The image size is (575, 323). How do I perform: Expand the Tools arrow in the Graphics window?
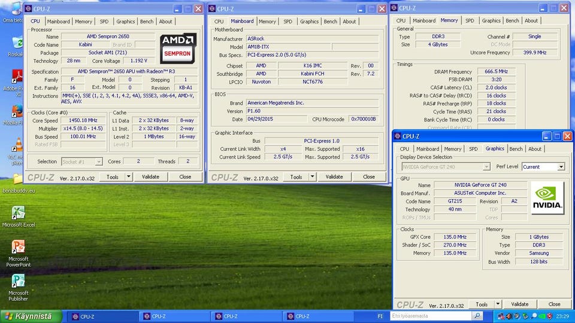point(498,304)
